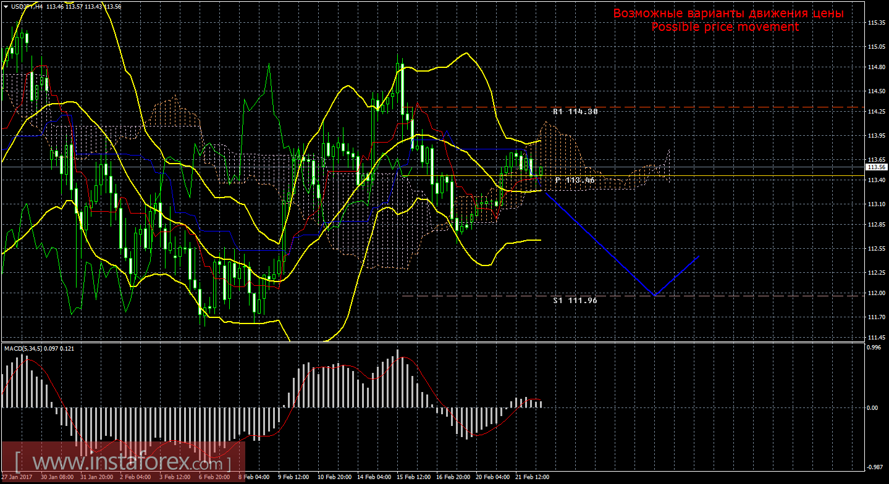The height and width of the screenshot is (484, 889).
Task: Select the 9 Feb 12:00 time label
Action: coord(293,477)
